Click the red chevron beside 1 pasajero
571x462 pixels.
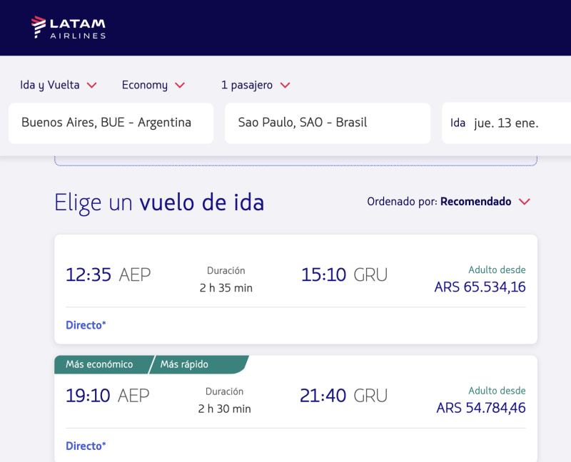285,86
